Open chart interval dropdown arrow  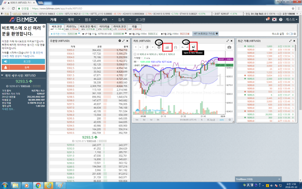[x=140, y=47]
